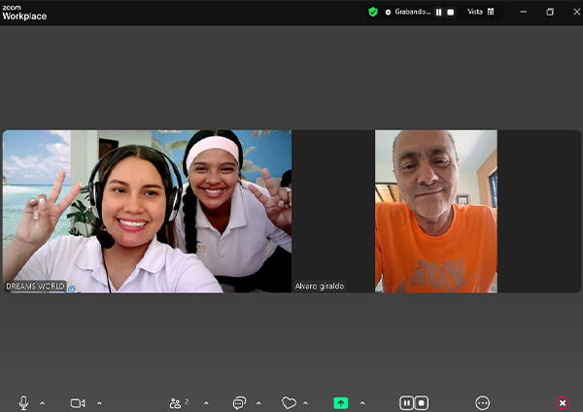Expand video options arrow beside camera
This screenshot has width=583, height=412.
[x=99, y=402]
